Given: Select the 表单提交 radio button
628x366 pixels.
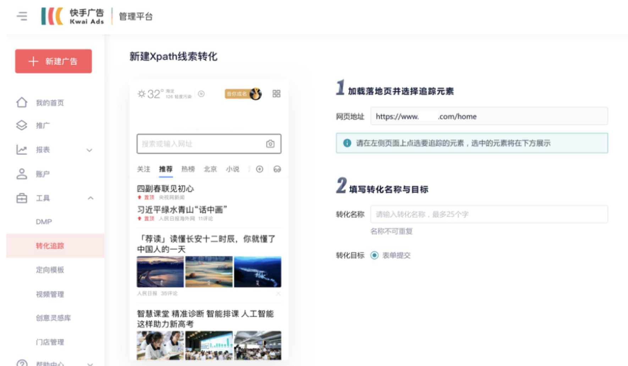Looking at the screenshot, I should (x=374, y=256).
